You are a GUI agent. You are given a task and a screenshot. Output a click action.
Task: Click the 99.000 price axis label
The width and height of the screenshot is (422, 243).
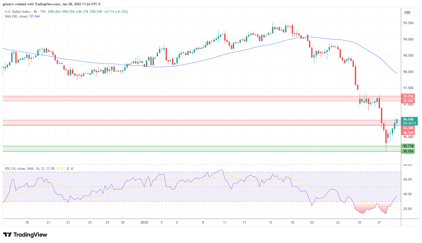click(x=408, y=39)
